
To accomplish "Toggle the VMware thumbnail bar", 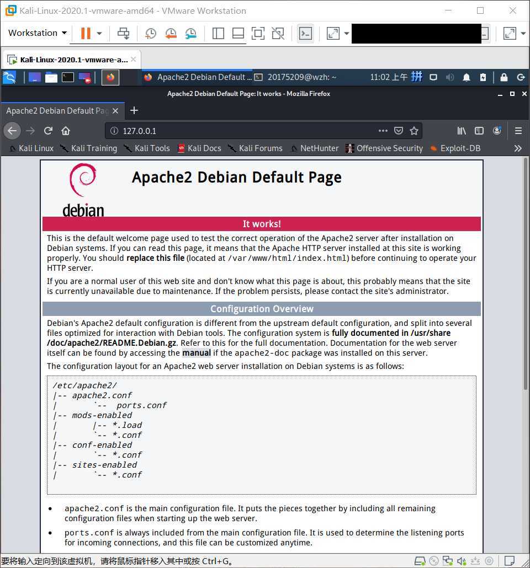I will point(238,33).
